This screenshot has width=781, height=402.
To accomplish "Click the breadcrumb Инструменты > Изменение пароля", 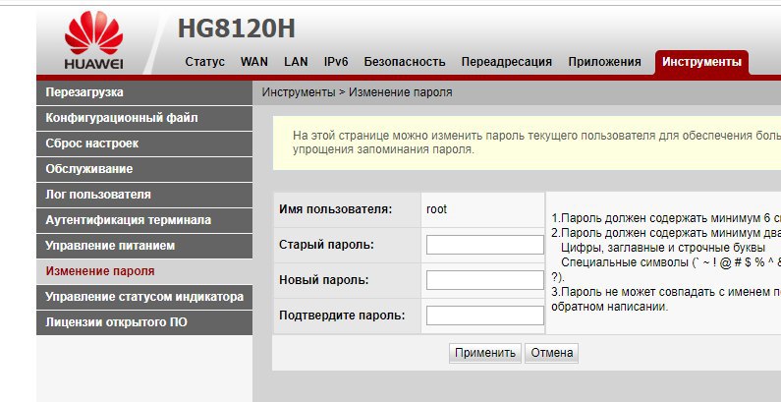I will [x=358, y=92].
